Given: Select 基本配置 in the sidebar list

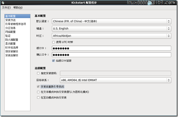Looking at the screenshot, I should (x=17, y=16).
